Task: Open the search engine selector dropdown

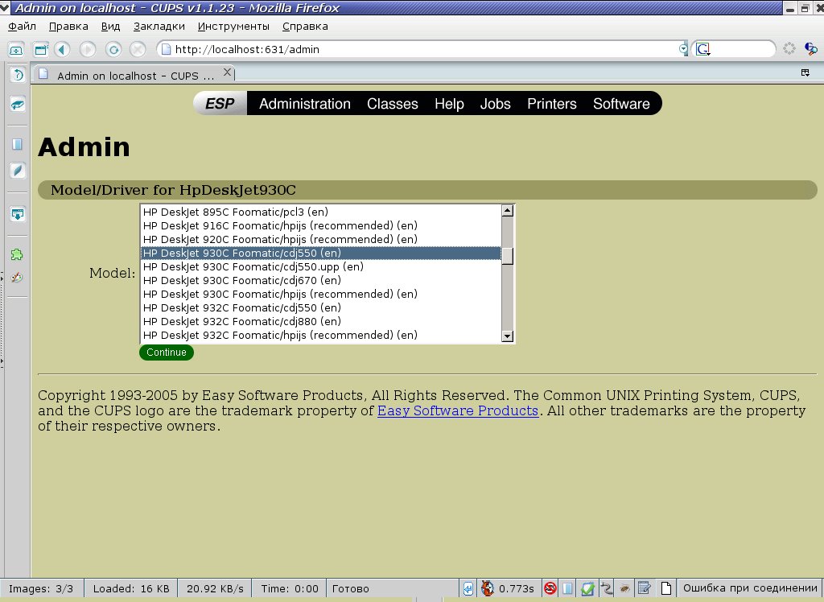Action: tap(703, 49)
